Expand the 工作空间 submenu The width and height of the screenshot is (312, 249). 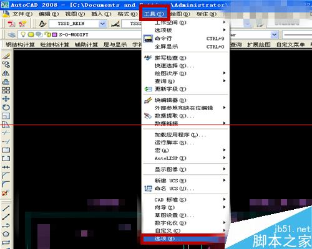185,22
